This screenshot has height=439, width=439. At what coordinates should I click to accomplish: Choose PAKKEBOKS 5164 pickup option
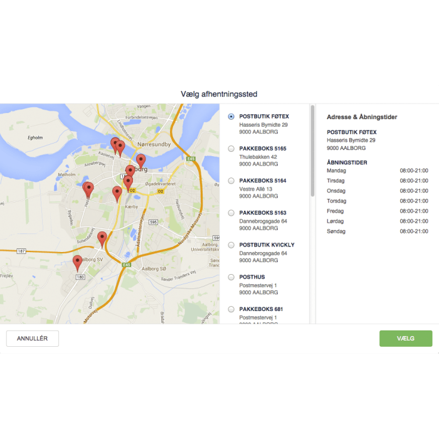pos(231,181)
